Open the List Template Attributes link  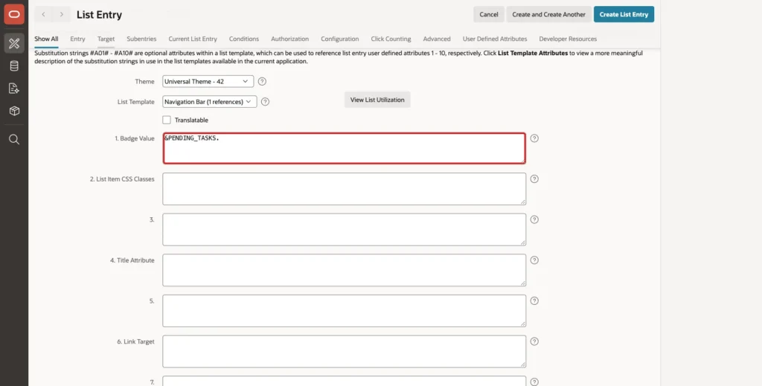pos(533,53)
